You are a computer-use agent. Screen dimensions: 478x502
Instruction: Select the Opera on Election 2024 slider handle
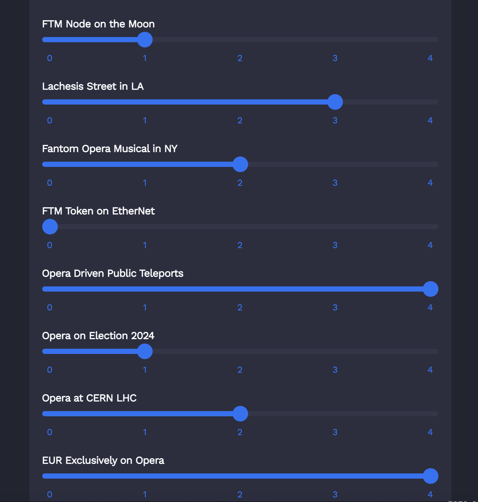145,351
